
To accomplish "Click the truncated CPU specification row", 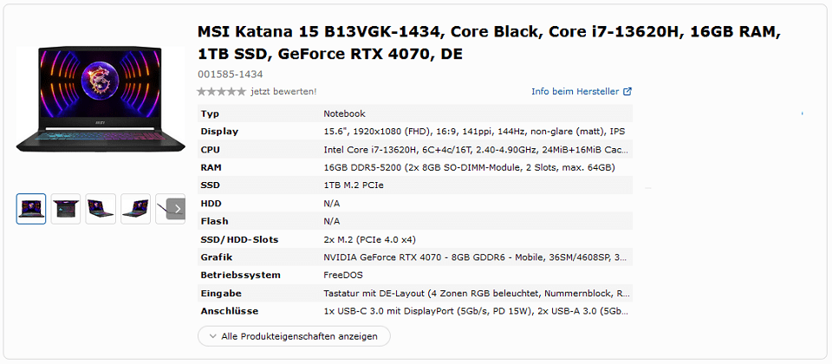I will click(415, 150).
